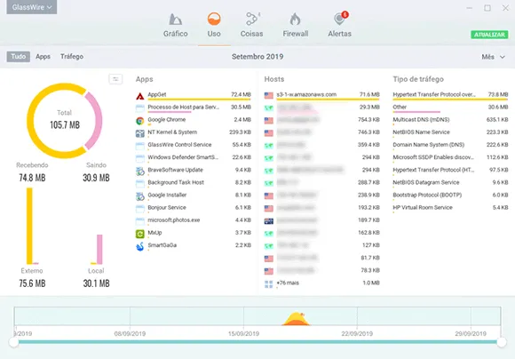Select Microsoft SSDP Enables discov... row
Image resolution: width=515 pixels, height=359 pixels.
451,158
